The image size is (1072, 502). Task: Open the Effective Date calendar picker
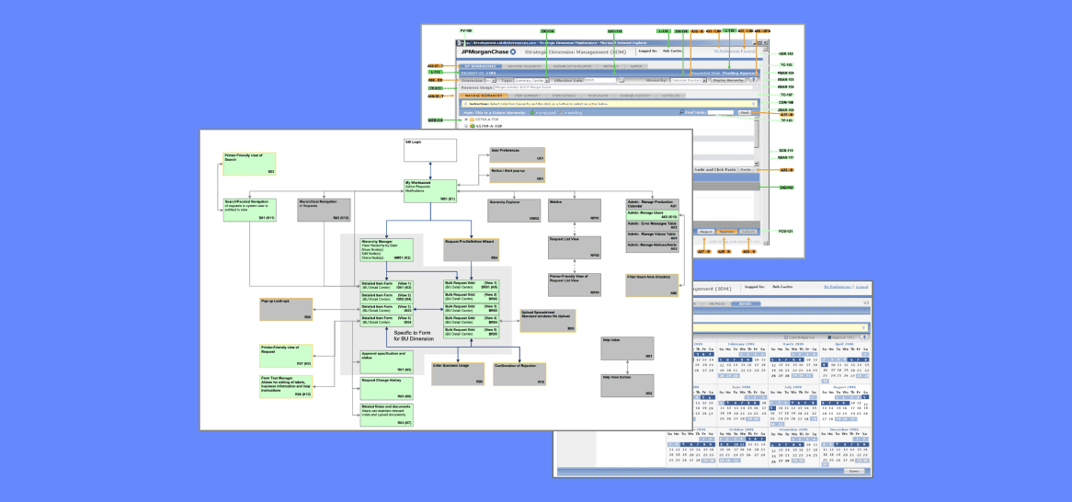pyautogui.click(x=622, y=80)
